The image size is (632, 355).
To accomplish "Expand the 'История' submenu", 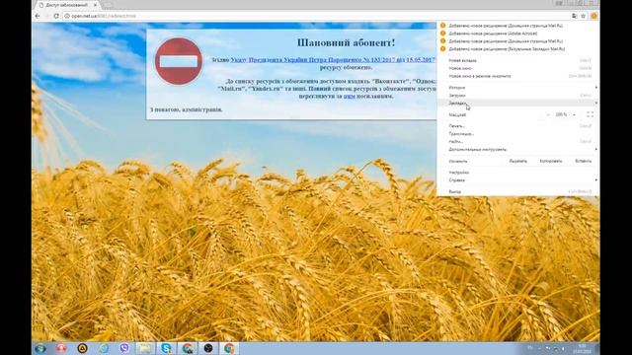I will click(517, 88).
